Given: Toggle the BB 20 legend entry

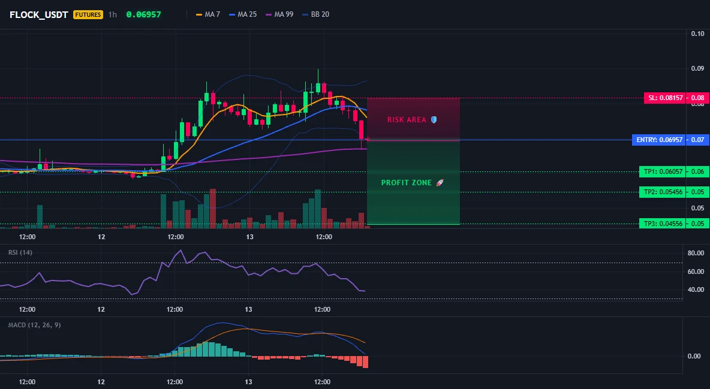Looking at the screenshot, I should [x=315, y=14].
